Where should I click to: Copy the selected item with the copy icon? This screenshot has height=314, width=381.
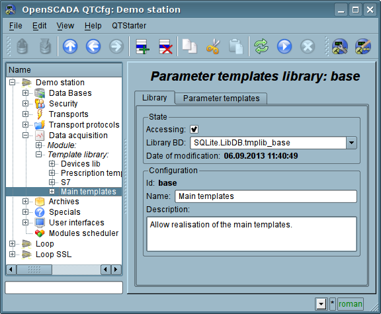tap(190, 46)
